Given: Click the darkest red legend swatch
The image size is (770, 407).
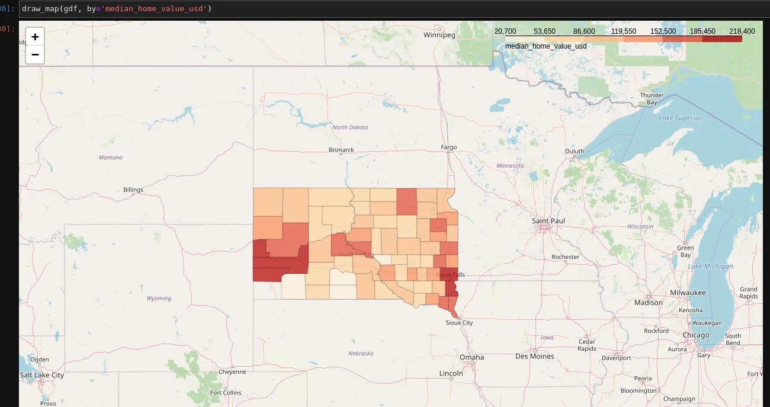Looking at the screenshot, I should [x=721, y=39].
